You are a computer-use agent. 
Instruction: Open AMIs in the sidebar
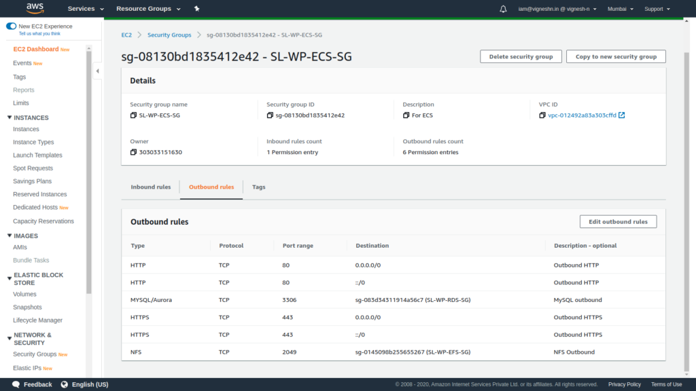coord(20,247)
